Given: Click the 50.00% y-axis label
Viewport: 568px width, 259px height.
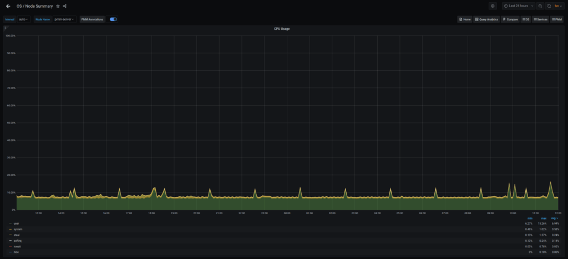Looking at the screenshot, I should [10, 123].
